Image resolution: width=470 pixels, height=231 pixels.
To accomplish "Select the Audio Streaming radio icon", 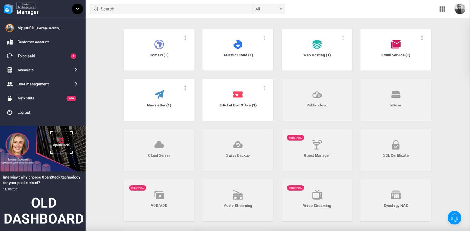I will click(238, 195).
